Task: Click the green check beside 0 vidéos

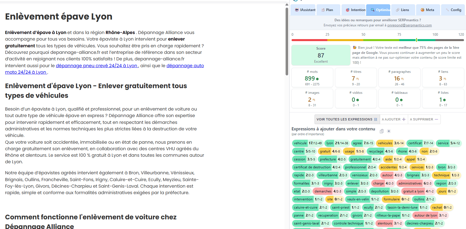Action: tap(358, 100)
